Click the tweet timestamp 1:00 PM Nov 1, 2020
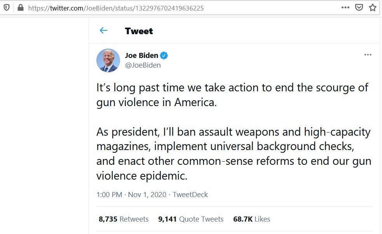The image size is (382, 234). point(131,195)
